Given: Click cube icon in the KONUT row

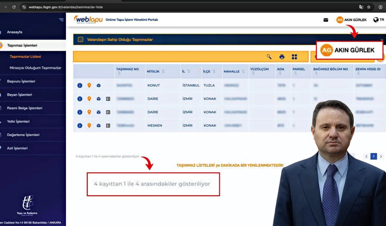Looking at the screenshot, I should (99, 85).
